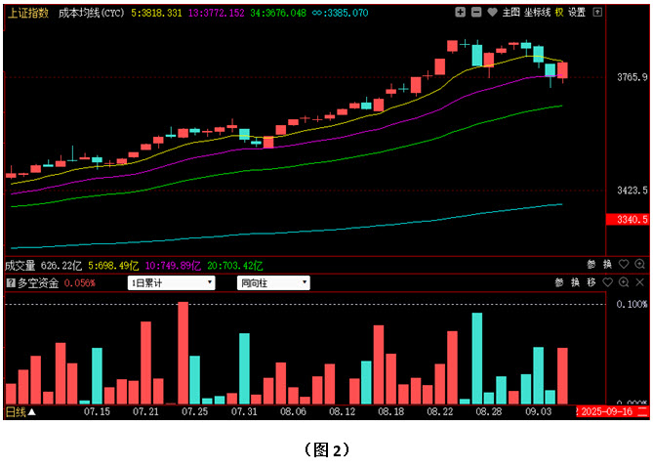Screen dimensions: 653x469
Task: Click the up-arrow box icon in top right
Action: (597, 12)
